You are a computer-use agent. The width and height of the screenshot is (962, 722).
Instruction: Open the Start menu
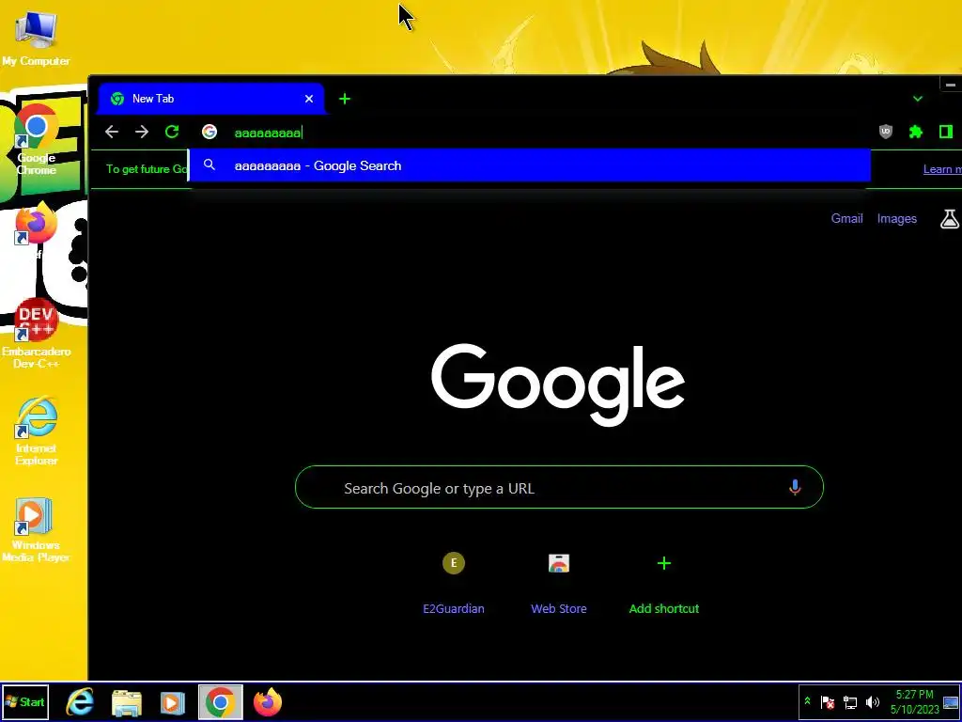pyautogui.click(x=24, y=701)
